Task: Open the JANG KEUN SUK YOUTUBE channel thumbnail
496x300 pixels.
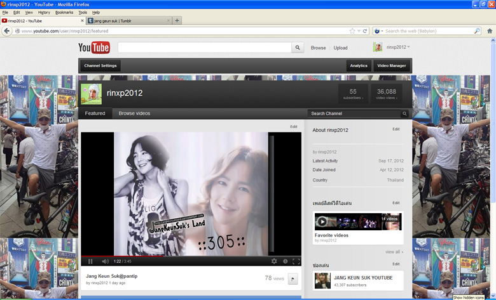Action: (x=322, y=281)
